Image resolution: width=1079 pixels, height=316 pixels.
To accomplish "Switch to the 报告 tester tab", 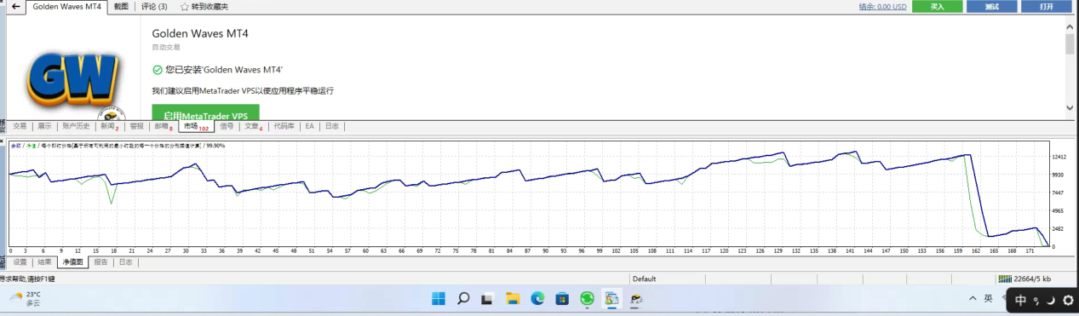I will [x=100, y=262].
